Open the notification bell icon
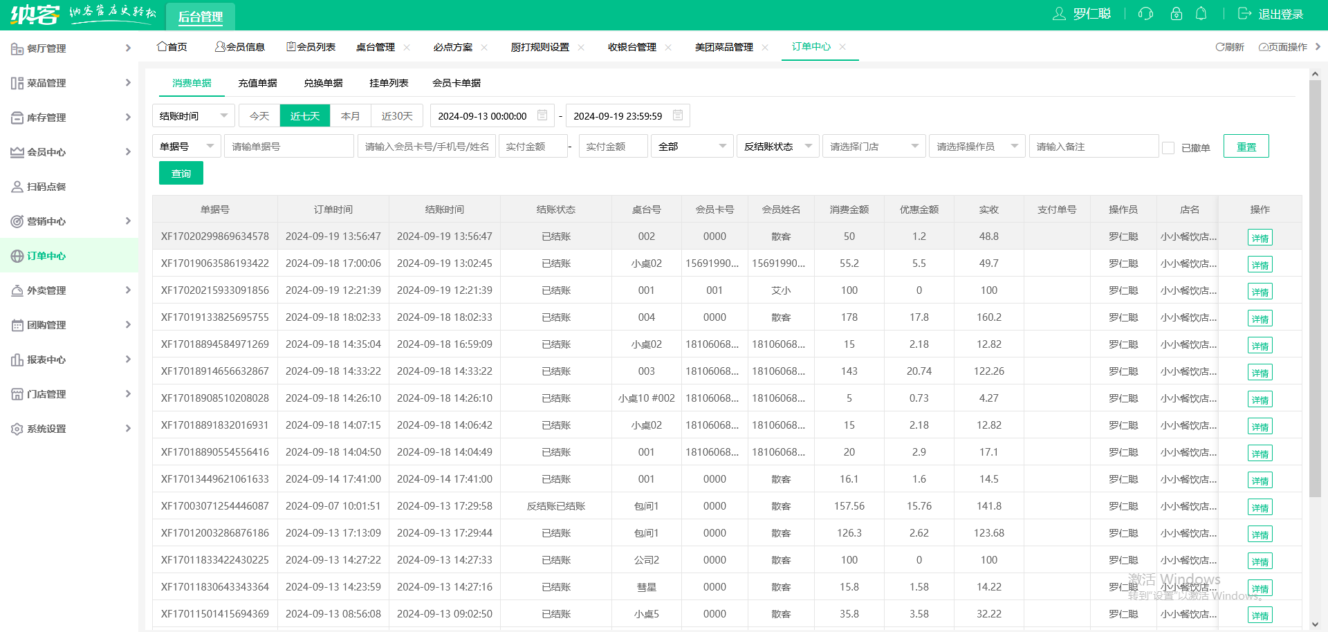This screenshot has width=1328, height=632. [x=1201, y=14]
